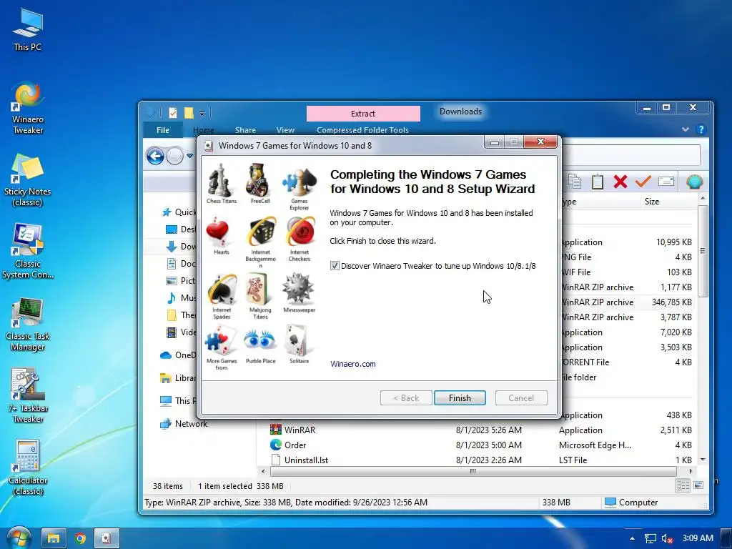Click the Chess Titans game icon
732x549 pixels.
tap(221, 181)
